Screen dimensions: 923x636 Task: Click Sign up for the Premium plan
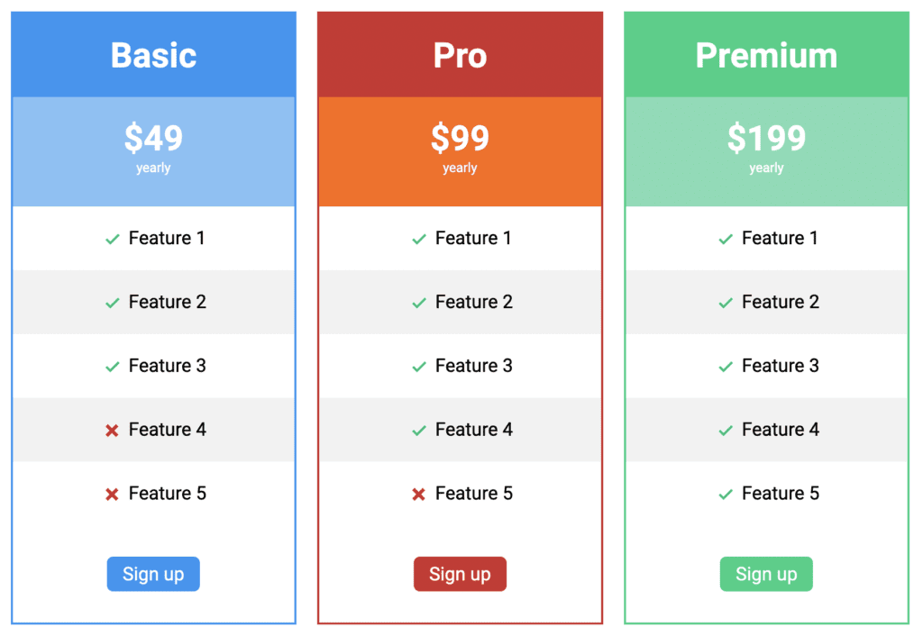tap(766, 574)
